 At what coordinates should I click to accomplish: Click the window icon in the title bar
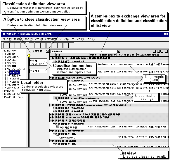click(x=4, y=34)
